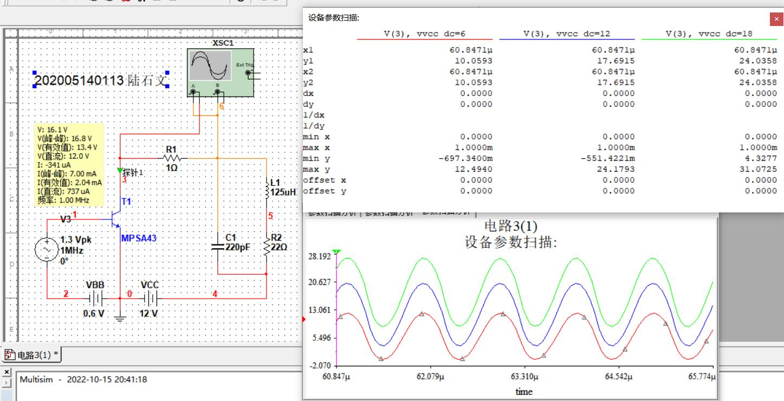Click the green cursor marker on graph
Viewport: 784px width, 401px height.
click(x=336, y=252)
